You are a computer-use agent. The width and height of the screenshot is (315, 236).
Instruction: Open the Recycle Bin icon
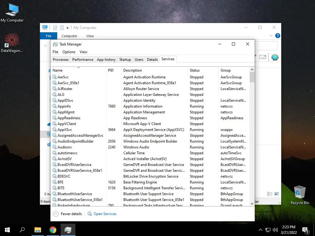(300, 195)
